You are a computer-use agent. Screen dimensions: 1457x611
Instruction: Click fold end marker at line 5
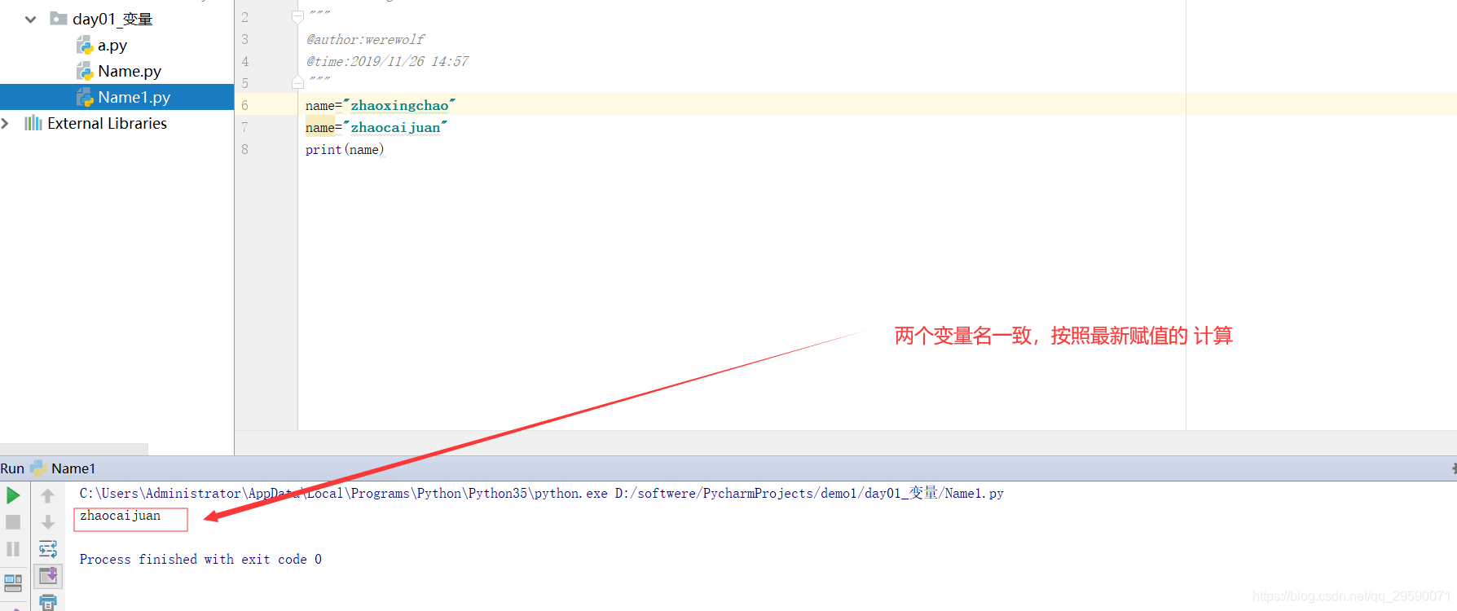(297, 82)
